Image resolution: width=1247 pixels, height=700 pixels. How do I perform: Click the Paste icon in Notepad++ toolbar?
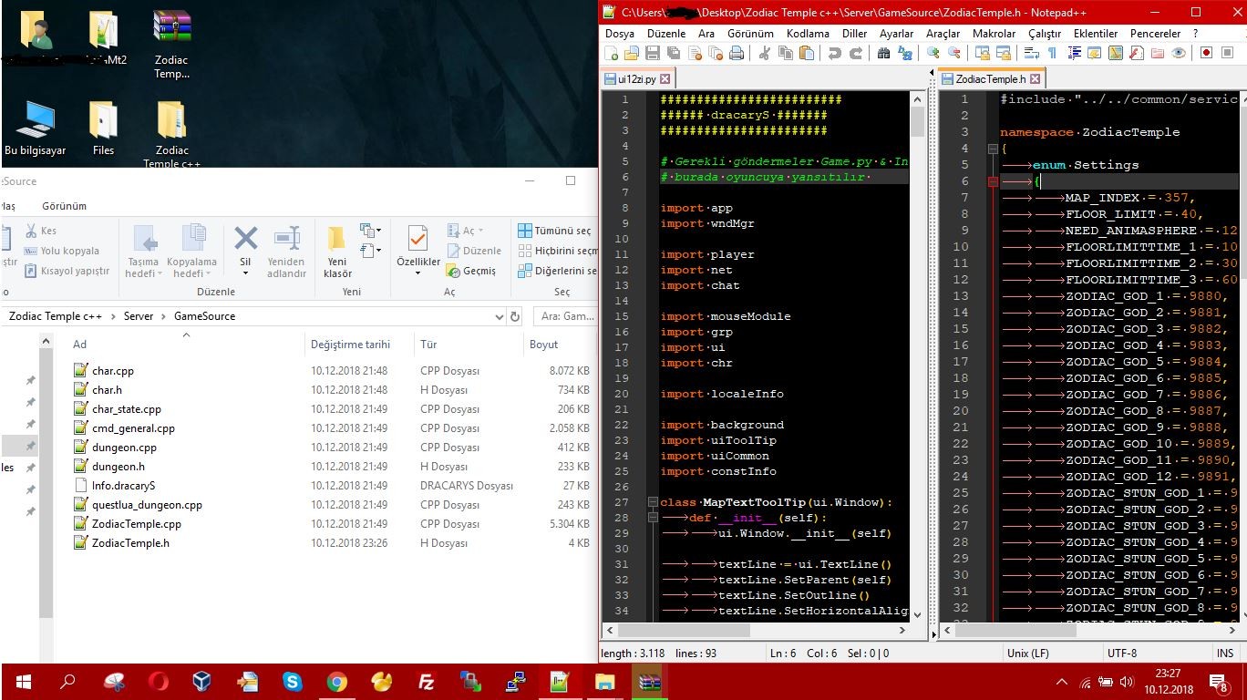(x=806, y=53)
